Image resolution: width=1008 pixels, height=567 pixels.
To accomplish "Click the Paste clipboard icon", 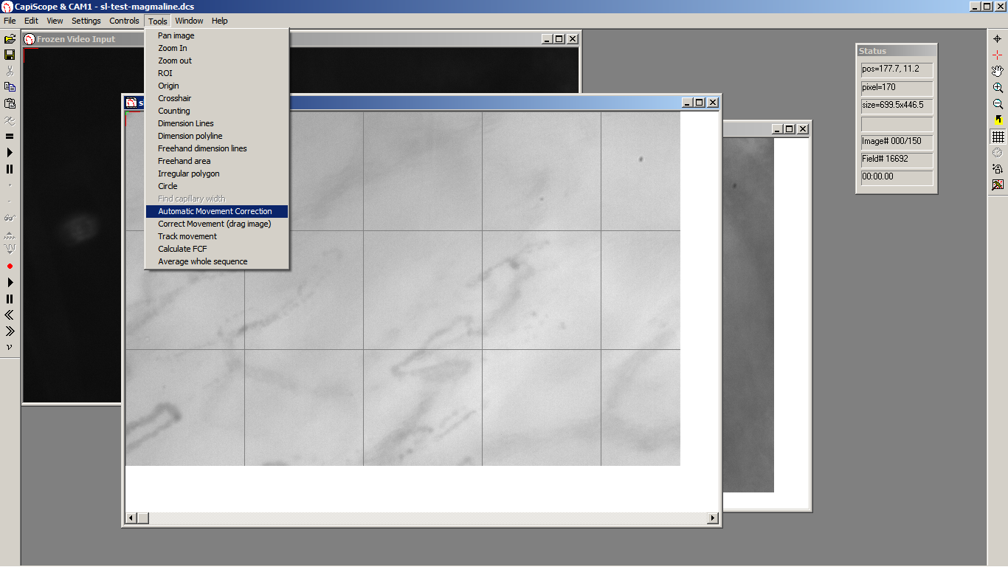I will click(10, 103).
